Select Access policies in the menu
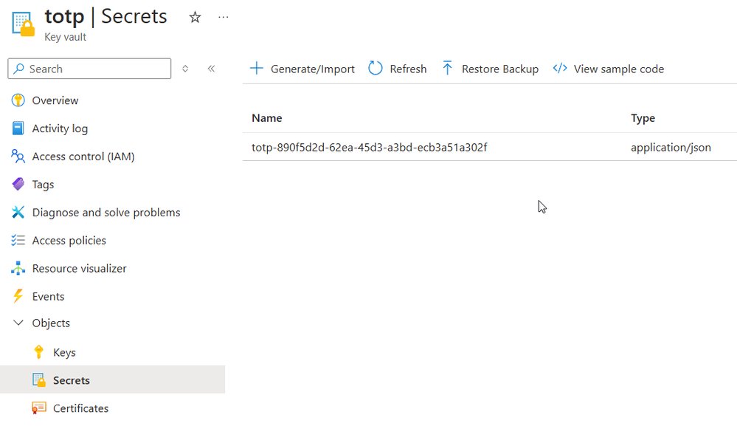This screenshot has width=737, height=429. 70,240
